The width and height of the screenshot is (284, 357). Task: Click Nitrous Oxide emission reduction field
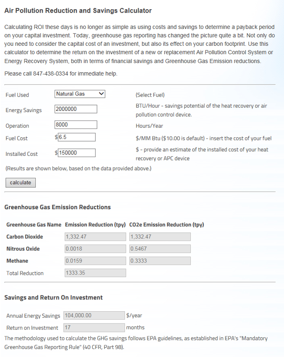pyautogui.click(x=95, y=249)
